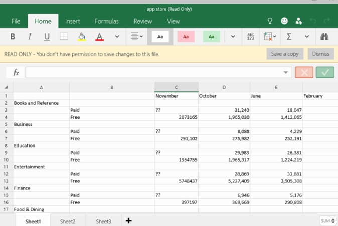Select column A header
The width and height of the screenshot is (338, 226).
coord(41,87)
